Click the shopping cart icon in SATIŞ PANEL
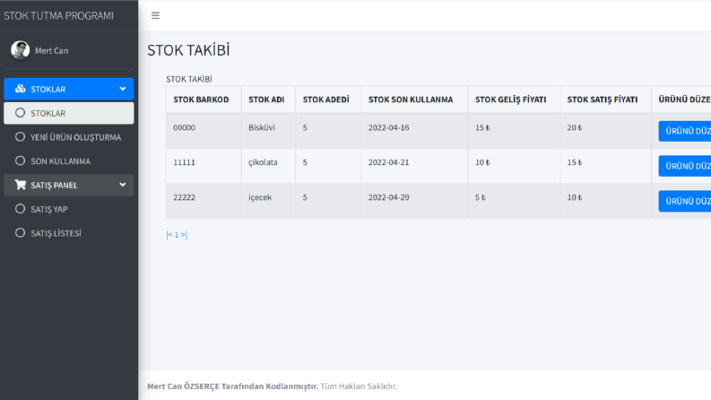 (21, 185)
